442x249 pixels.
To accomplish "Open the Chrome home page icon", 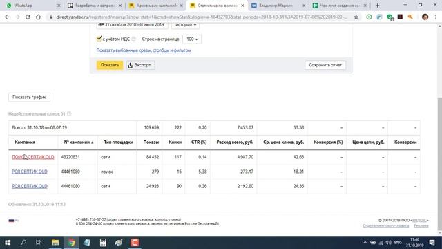I will coord(38,17).
